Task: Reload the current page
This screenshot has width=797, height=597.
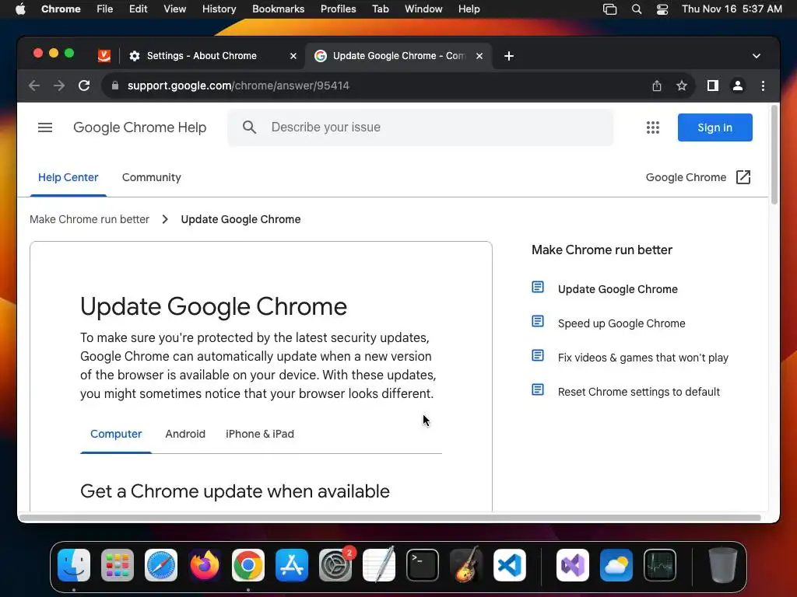Action: click(x=84, y=86)
